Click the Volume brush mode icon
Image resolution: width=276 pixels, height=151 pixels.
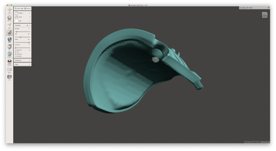coord(15,9)
